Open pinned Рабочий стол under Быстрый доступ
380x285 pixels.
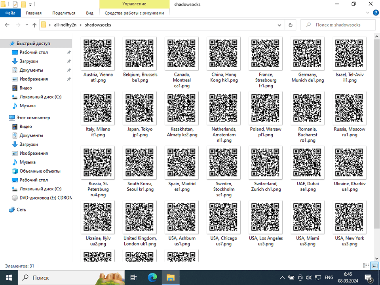34,52
